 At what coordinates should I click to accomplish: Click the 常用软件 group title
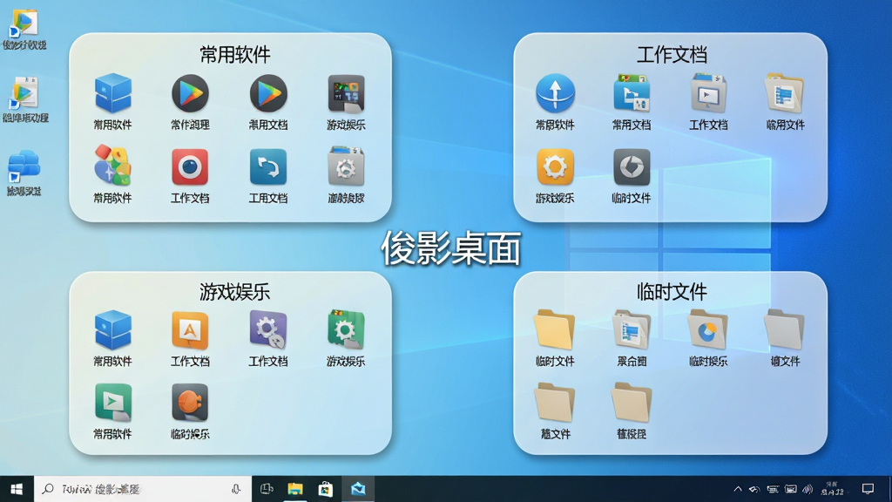pyautogui.click(x=235, y=55)
